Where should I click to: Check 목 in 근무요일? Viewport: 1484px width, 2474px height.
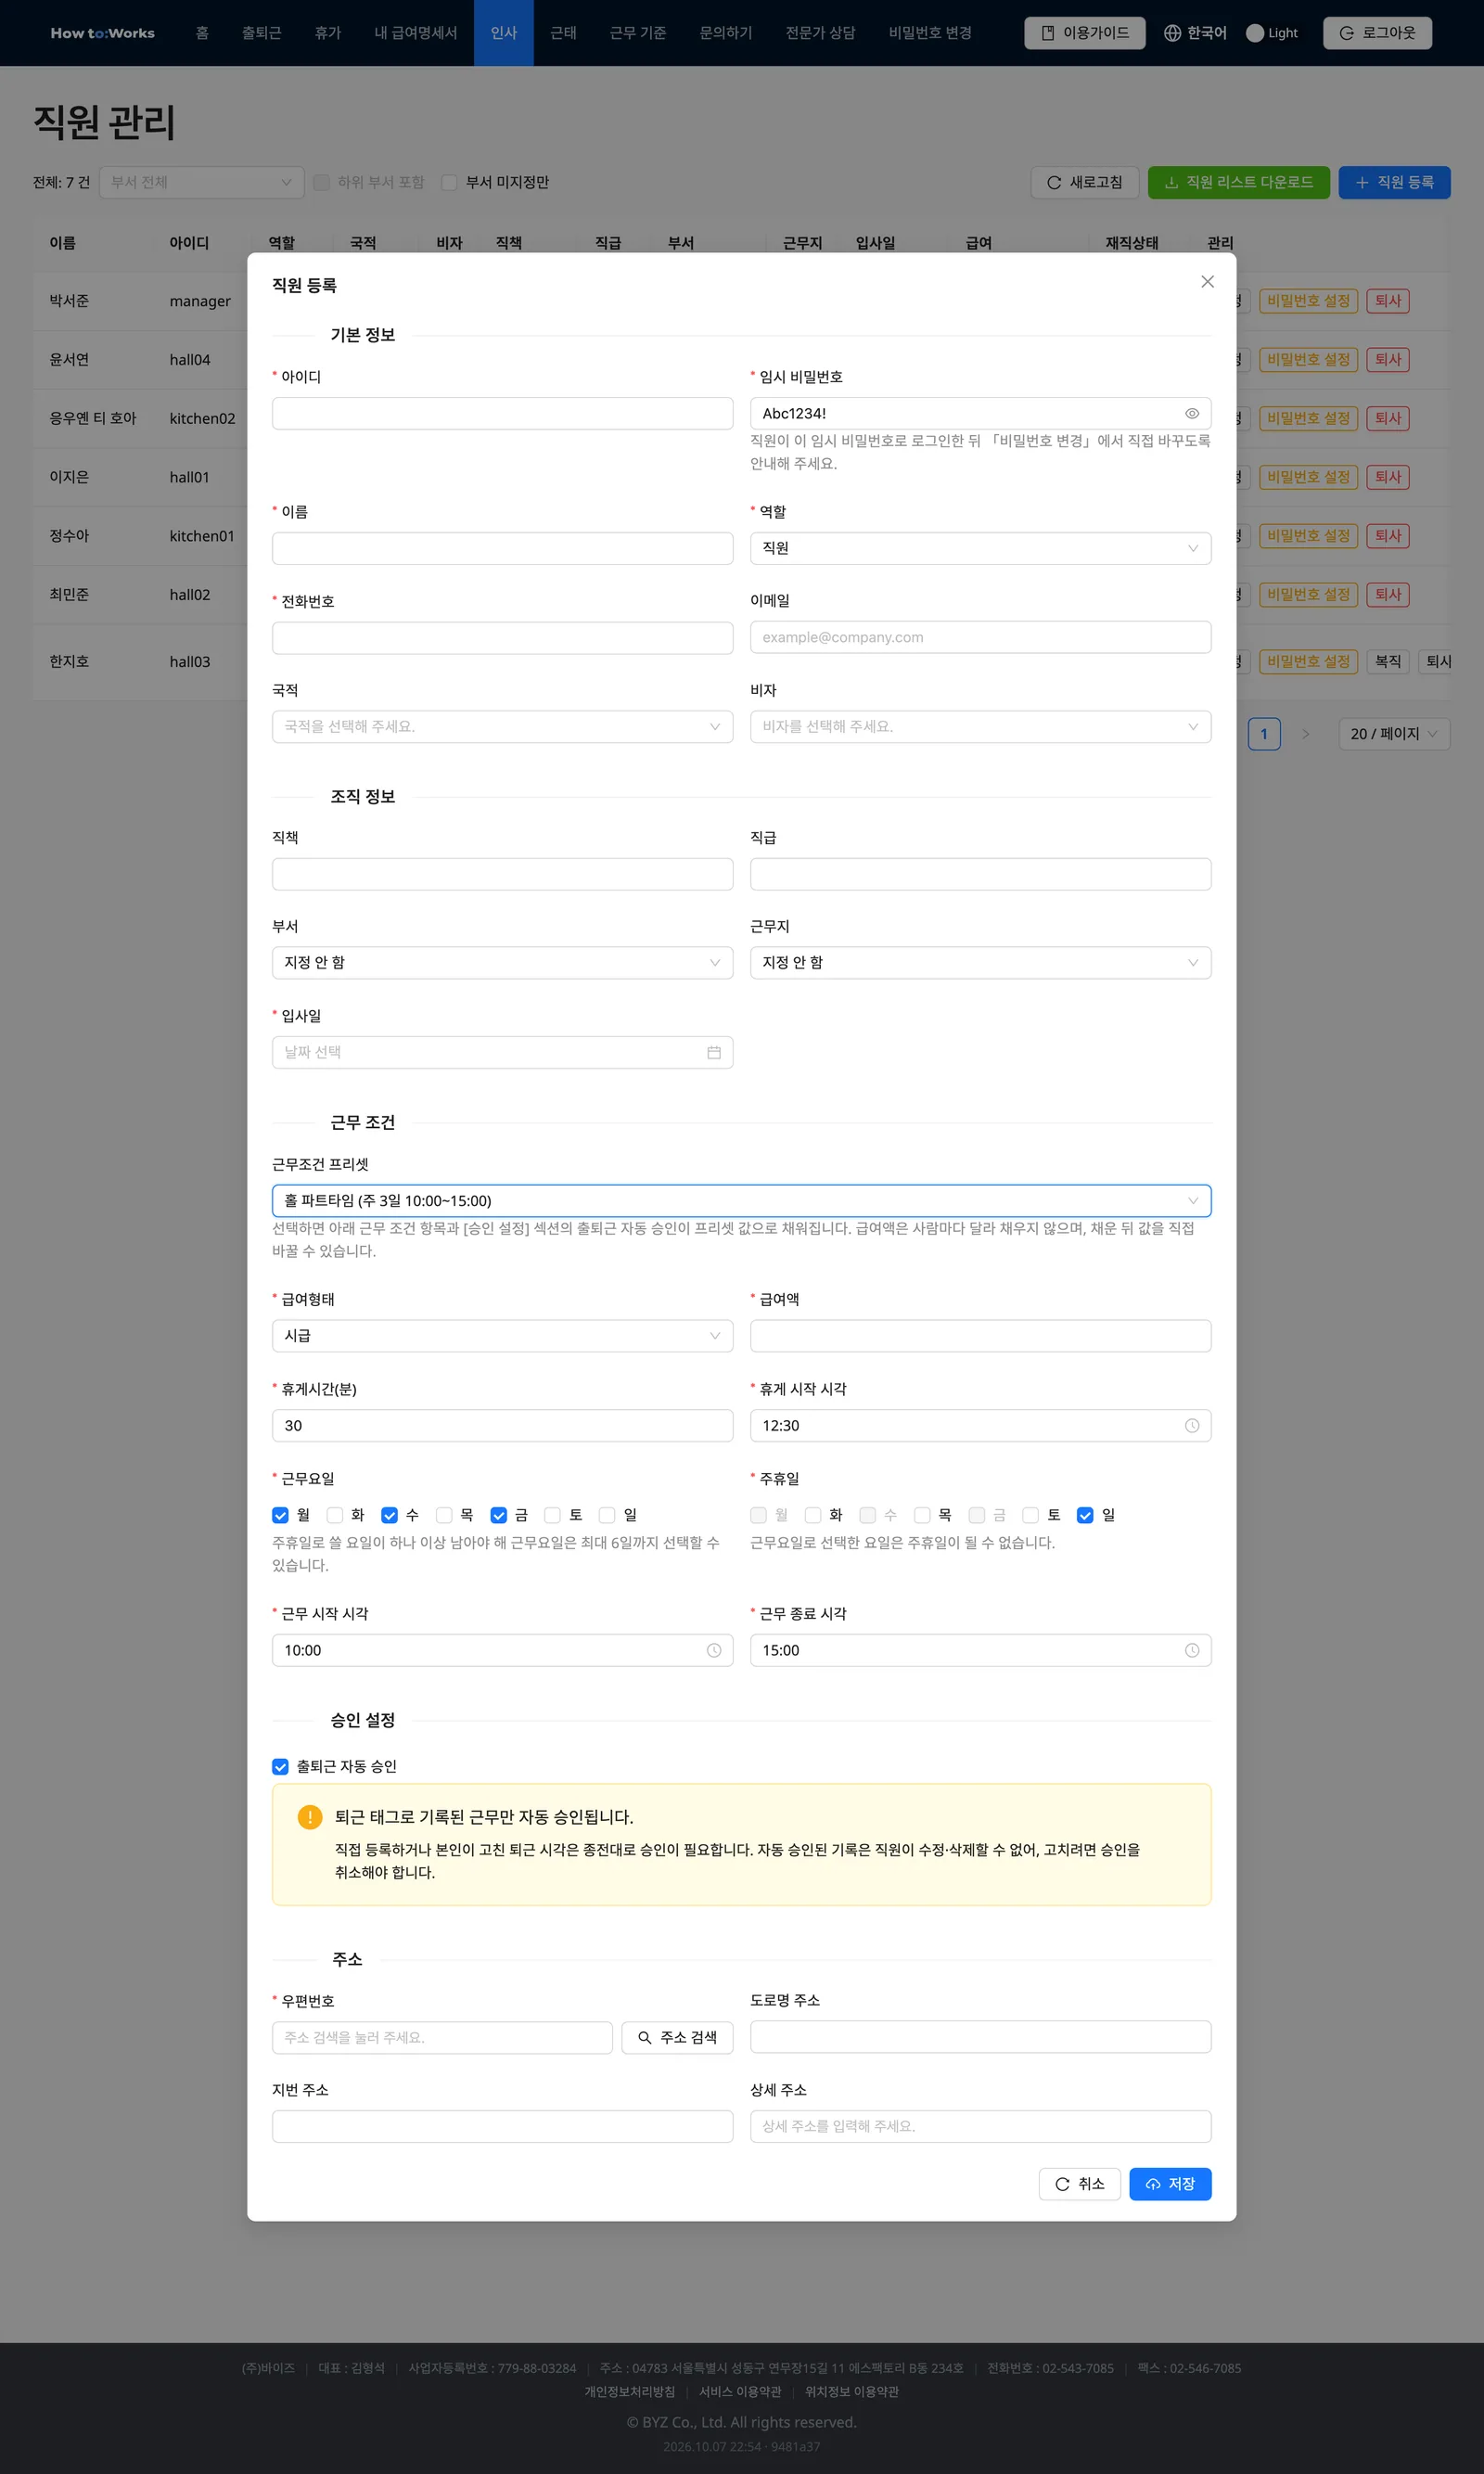tap(444, 1515)
